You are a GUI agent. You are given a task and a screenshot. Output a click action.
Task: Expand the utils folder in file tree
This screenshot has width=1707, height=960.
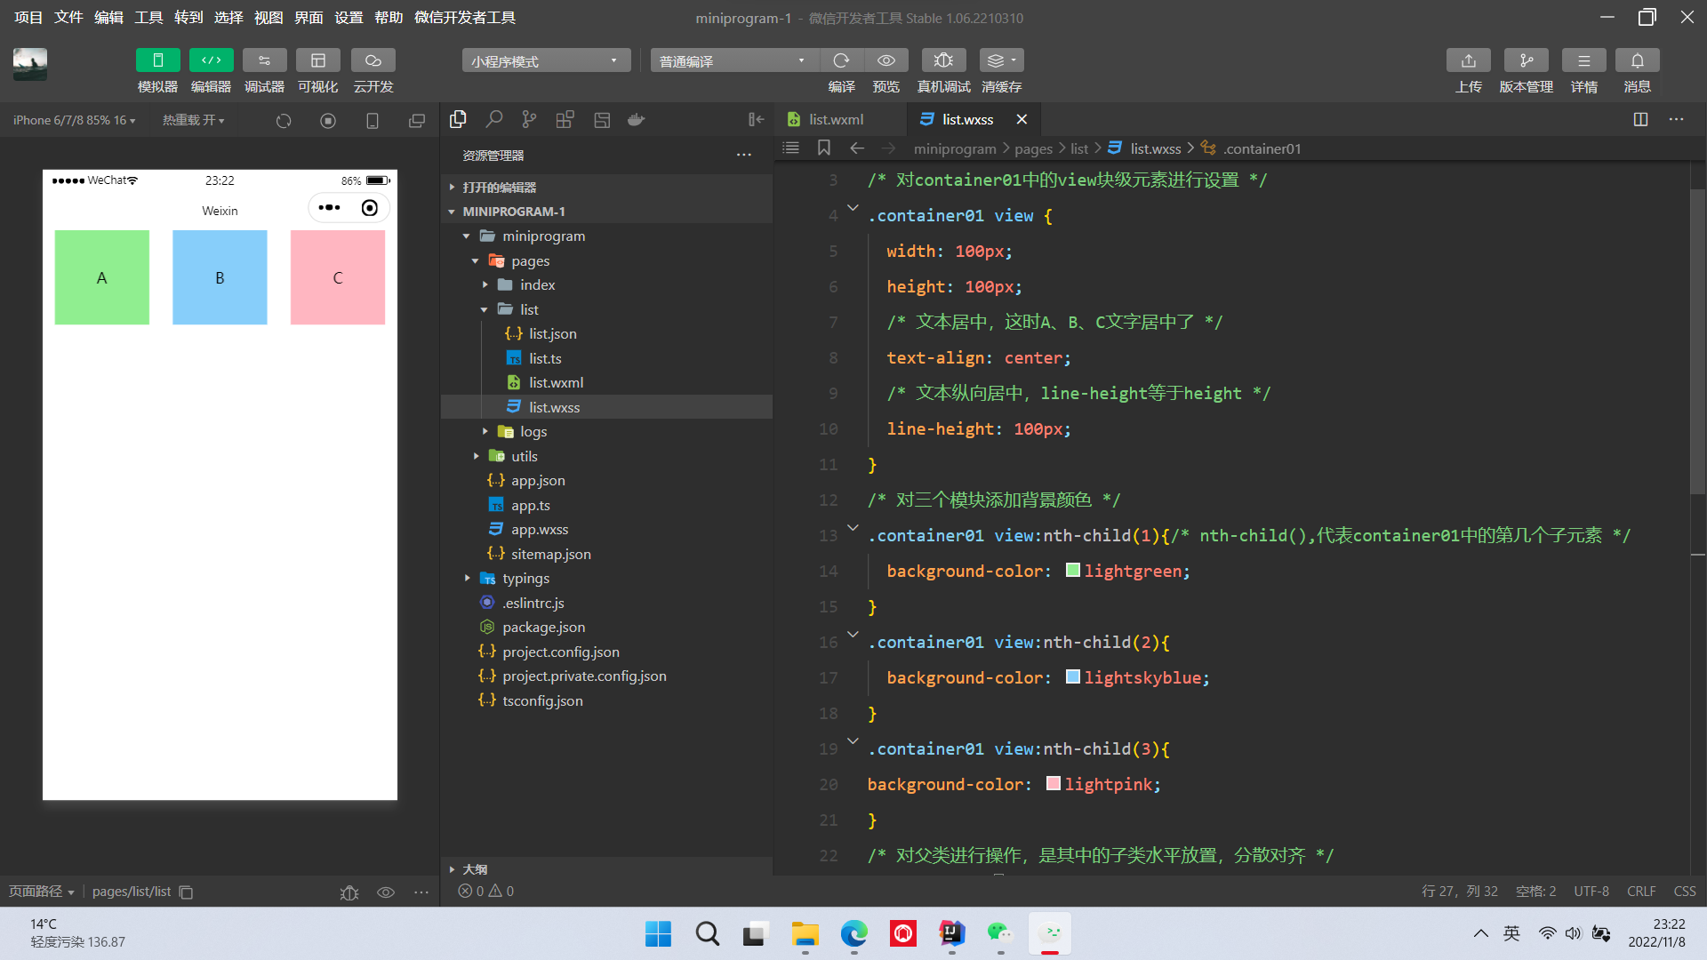524,456
